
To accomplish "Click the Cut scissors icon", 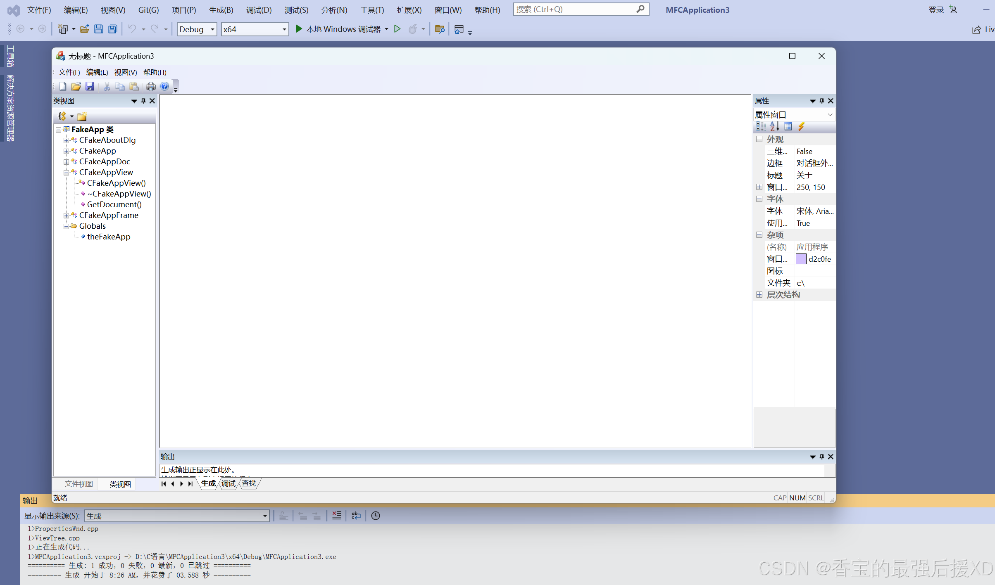I will pos(107,86).
